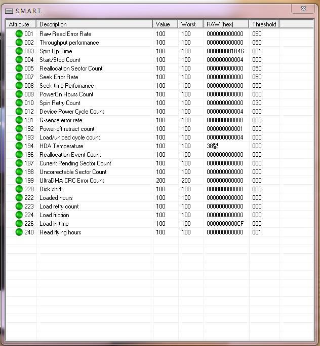Click the green status icon for attribute 194

19,146
